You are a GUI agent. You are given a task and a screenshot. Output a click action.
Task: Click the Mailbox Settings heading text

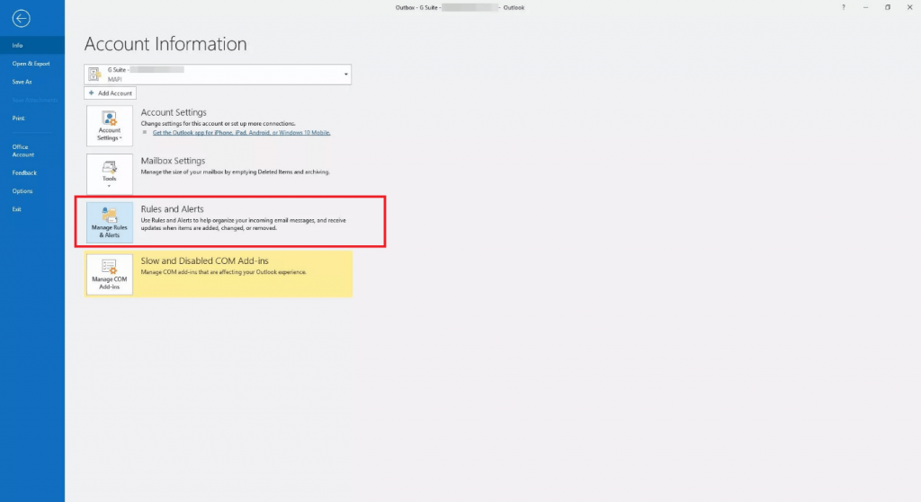click(x=173, y=161)
